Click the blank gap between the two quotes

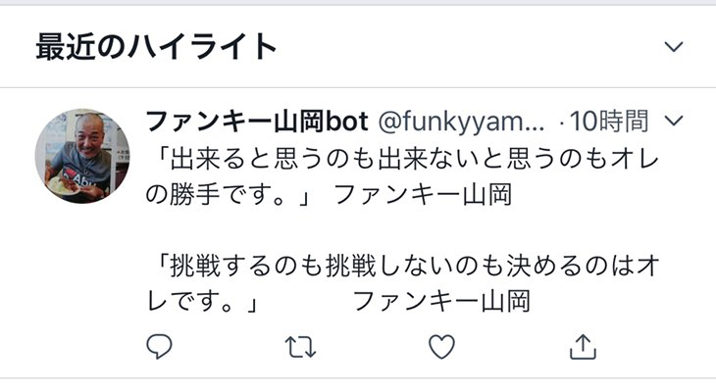point(403,230)
